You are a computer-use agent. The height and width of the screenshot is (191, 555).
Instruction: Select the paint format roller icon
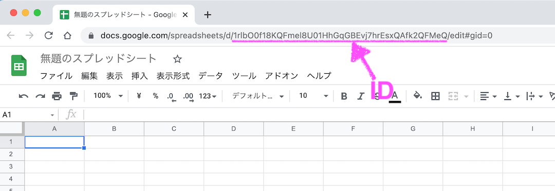pos(73,96)
